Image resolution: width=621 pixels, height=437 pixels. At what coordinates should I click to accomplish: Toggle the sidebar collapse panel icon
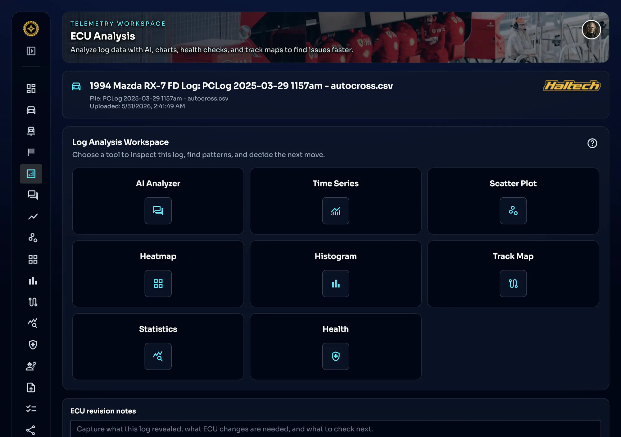(31, 51)
